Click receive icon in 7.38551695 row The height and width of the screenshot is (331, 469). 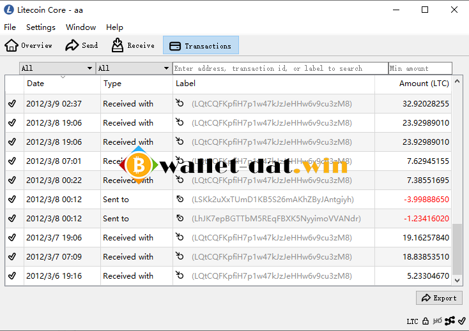(x=180, y=180)
